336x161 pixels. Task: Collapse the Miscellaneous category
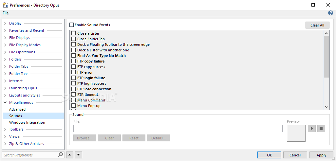(x=5, y=102)
